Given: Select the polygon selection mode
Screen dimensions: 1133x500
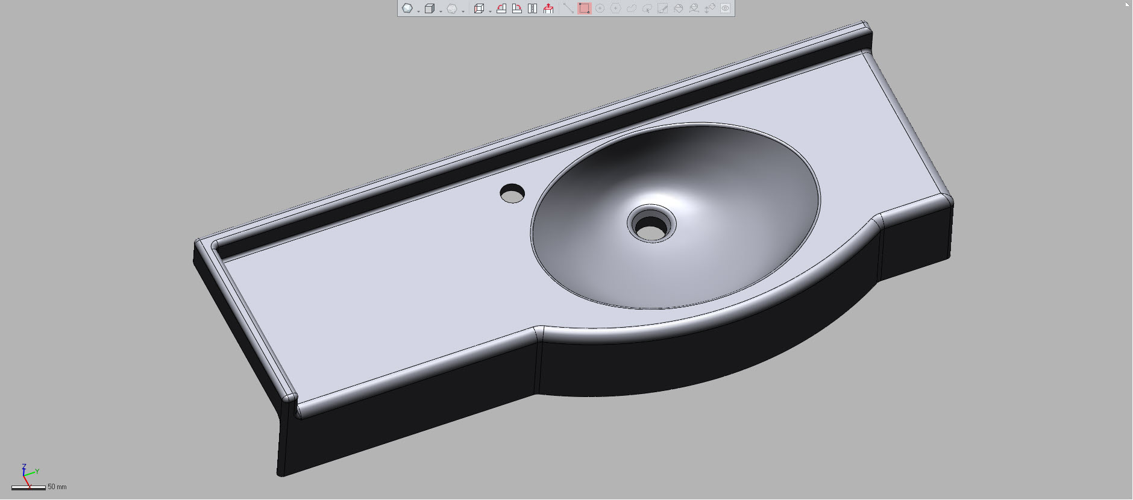Looking at the screenshot, I should point(615,8).
